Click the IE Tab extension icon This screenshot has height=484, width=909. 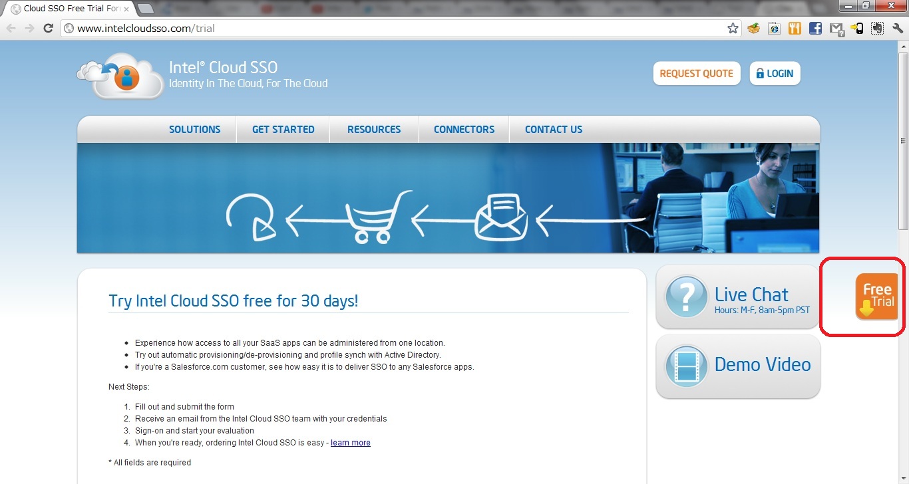pyautogui.click(x=773, y=29)
